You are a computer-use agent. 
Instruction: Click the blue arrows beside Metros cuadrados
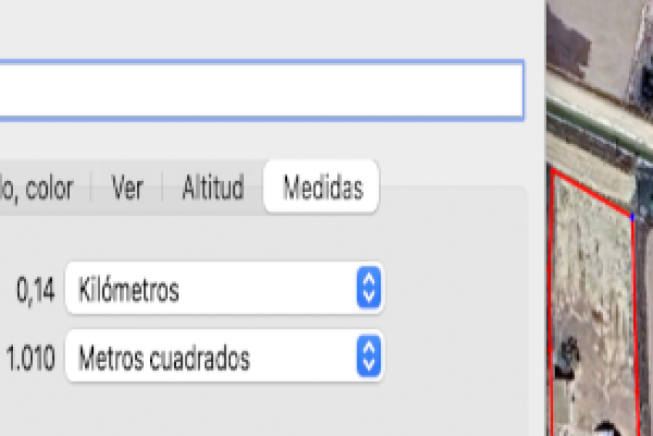(370, 357)
